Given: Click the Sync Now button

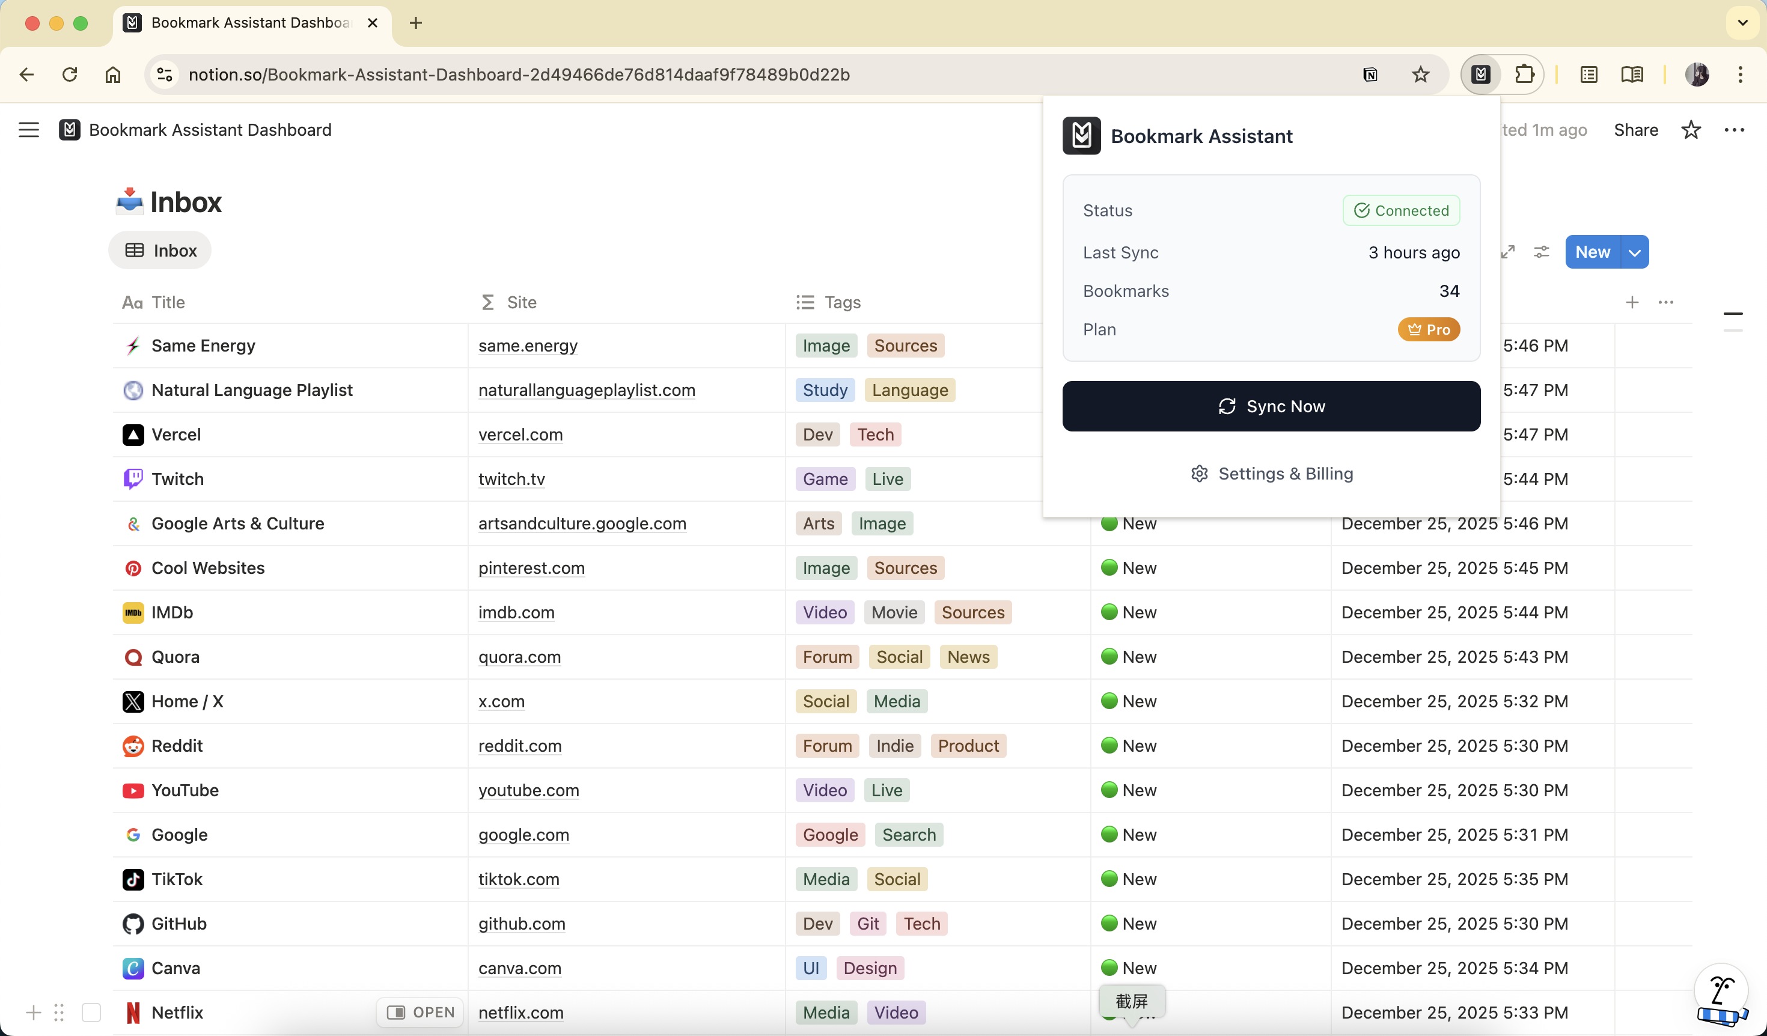Looking at the screenshot, I should 1271,406.
